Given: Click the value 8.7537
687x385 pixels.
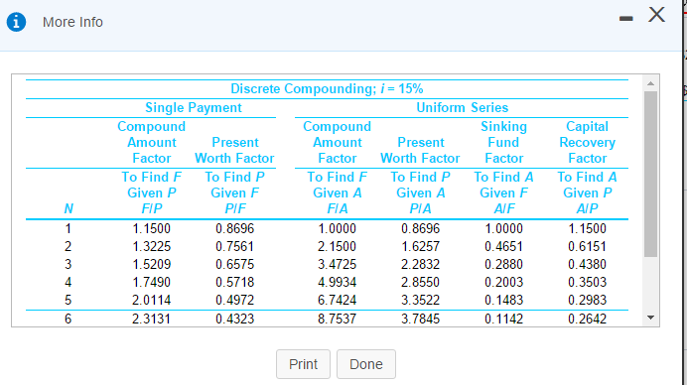Looking at the screenshot, I should coord(337,319).
